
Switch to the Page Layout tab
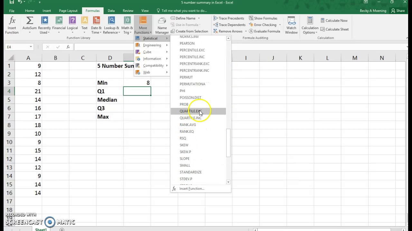tap(68, 11)
